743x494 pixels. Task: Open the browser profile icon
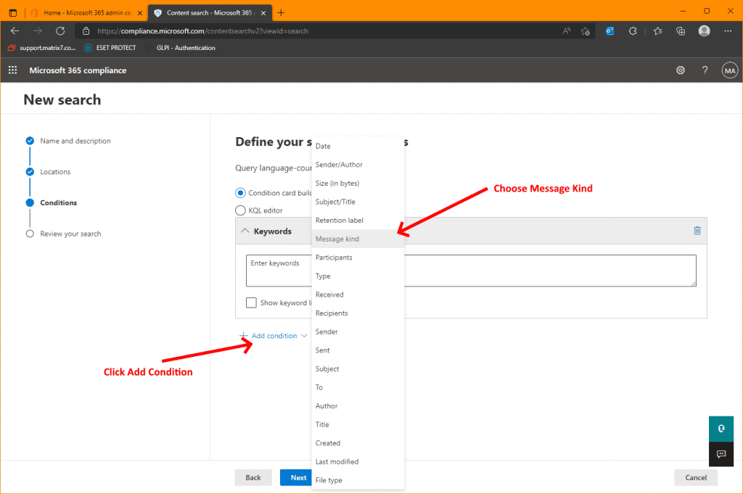(704, 31)
